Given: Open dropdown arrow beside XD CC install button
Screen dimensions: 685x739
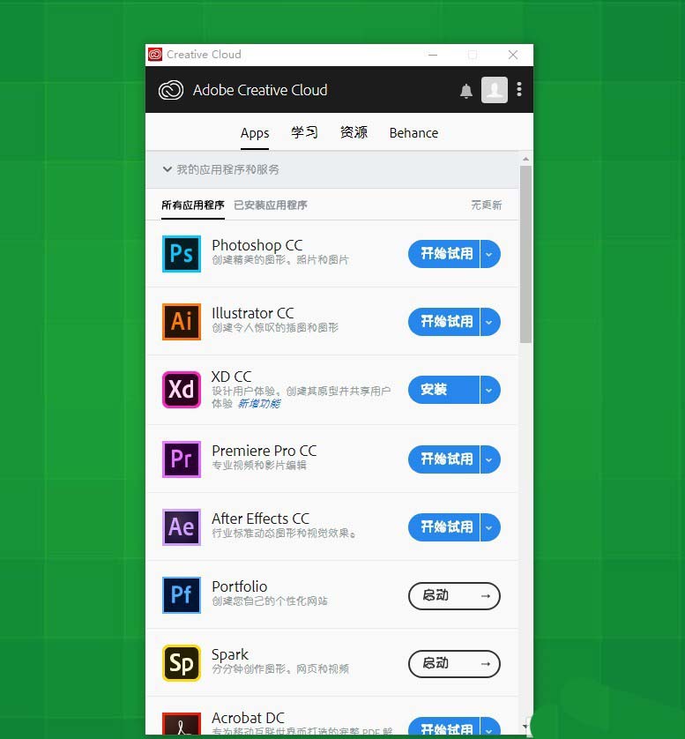Looking at the screenshot, I should coord(490,390).
